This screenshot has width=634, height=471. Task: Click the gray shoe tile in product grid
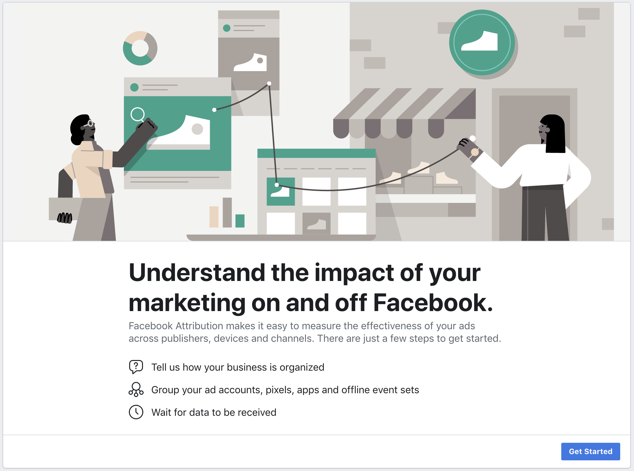point(316,224)
